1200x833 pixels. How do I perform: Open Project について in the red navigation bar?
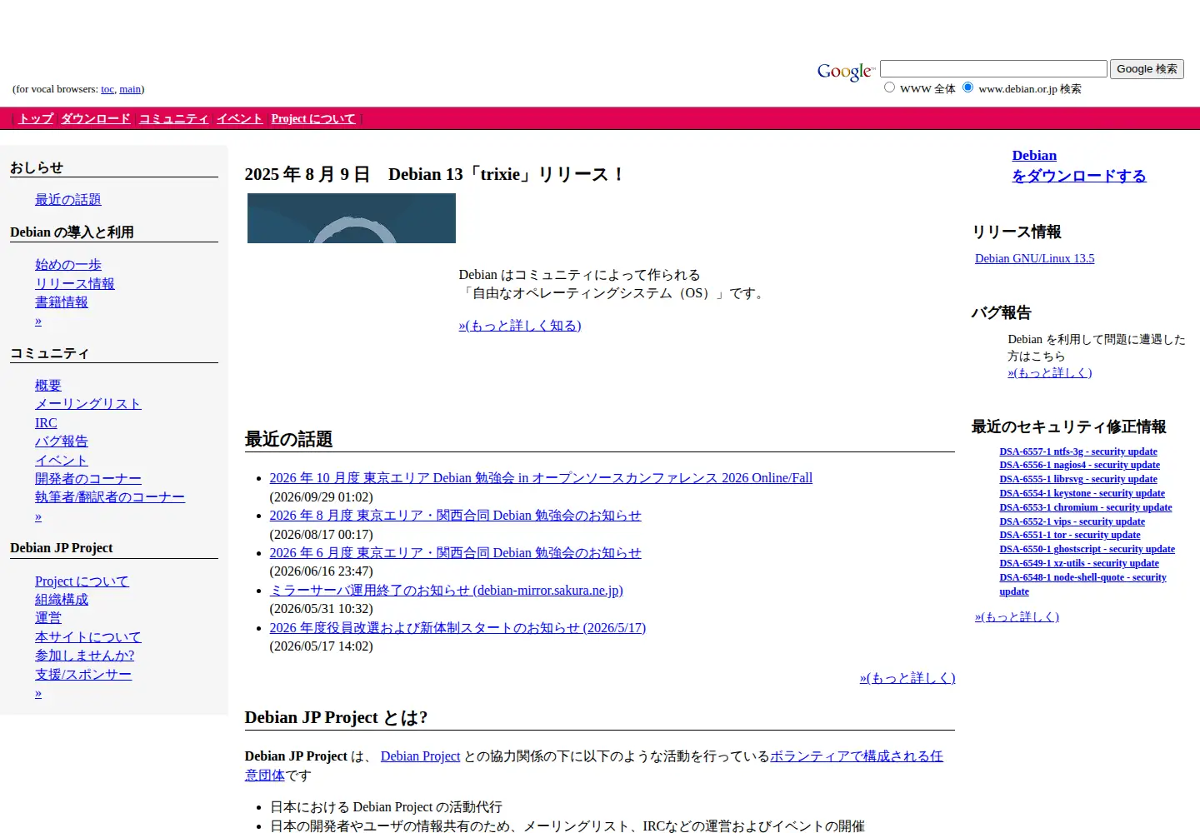coord(313,119)
